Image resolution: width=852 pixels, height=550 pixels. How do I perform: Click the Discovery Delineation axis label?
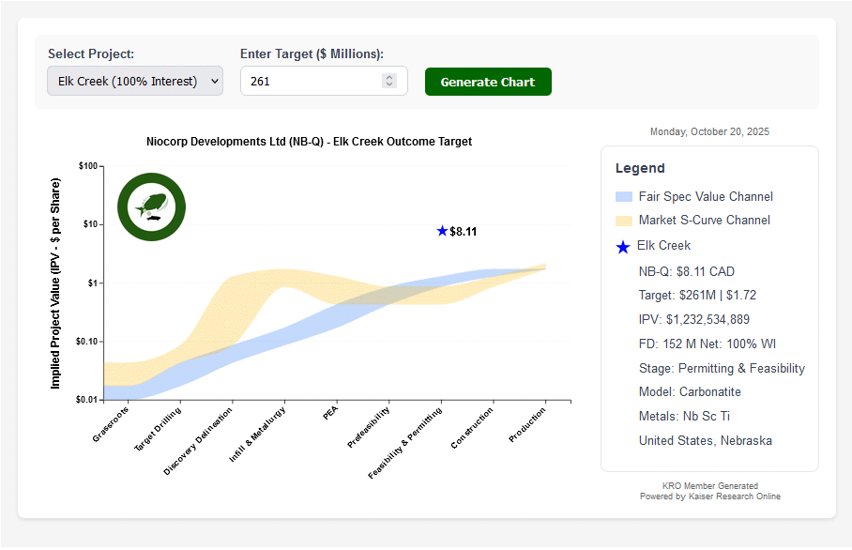click(198, 441)
